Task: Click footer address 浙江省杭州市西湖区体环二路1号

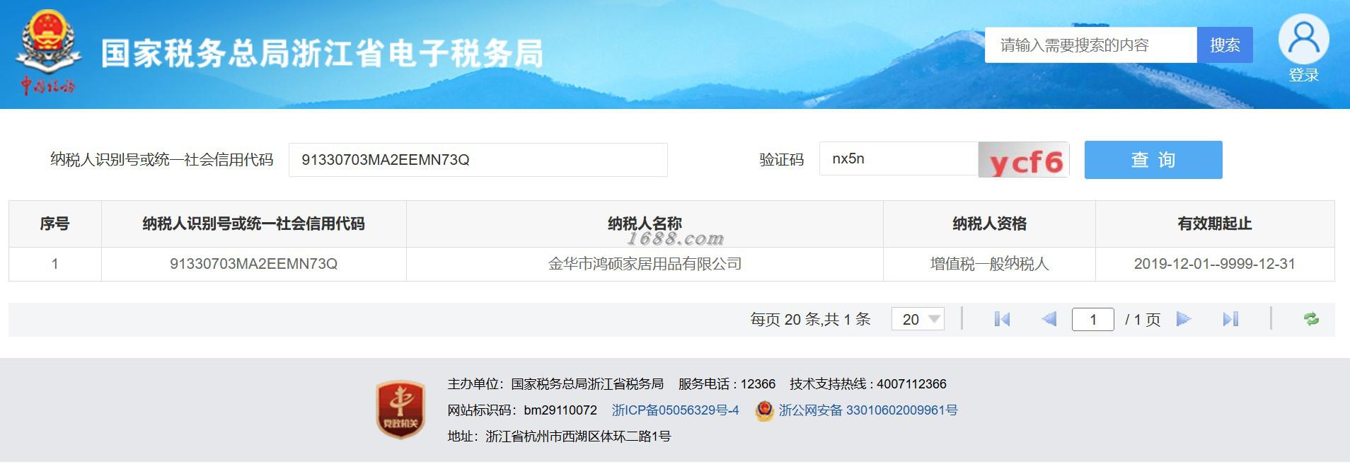Action: [x=559, y=437]
